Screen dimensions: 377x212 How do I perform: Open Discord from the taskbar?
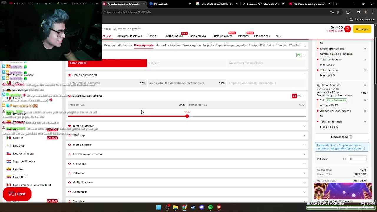(201, 207)
